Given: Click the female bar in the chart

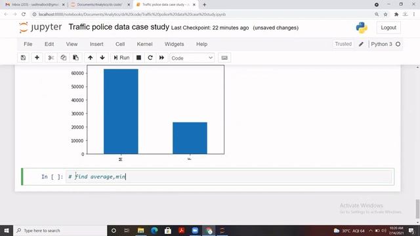Looking at the screenshot, I should point(190,138).
